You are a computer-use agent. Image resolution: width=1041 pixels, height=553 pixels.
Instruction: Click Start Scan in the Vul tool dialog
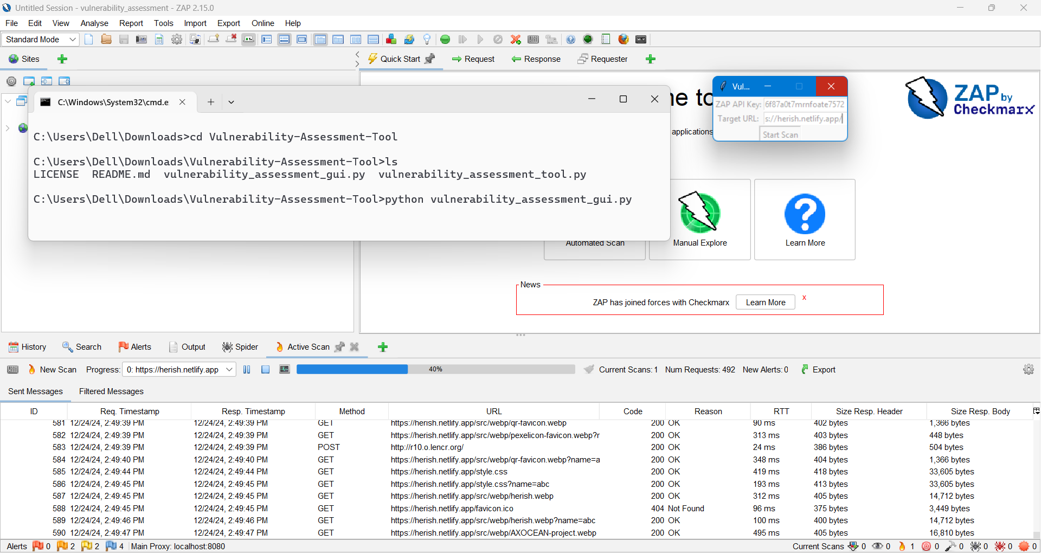[780, 134]
